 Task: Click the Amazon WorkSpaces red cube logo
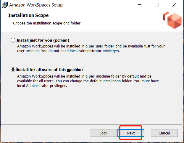[172, 20]
